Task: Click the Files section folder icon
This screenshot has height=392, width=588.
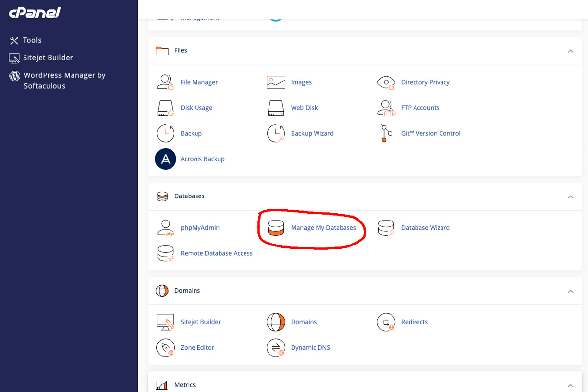Action: (162, 50)
